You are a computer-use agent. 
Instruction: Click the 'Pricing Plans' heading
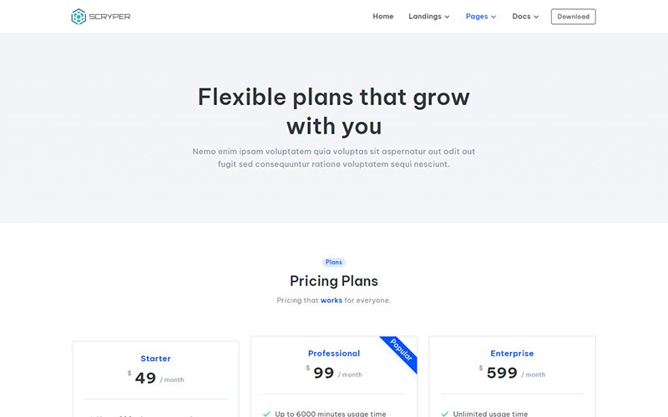coord(334,281)
